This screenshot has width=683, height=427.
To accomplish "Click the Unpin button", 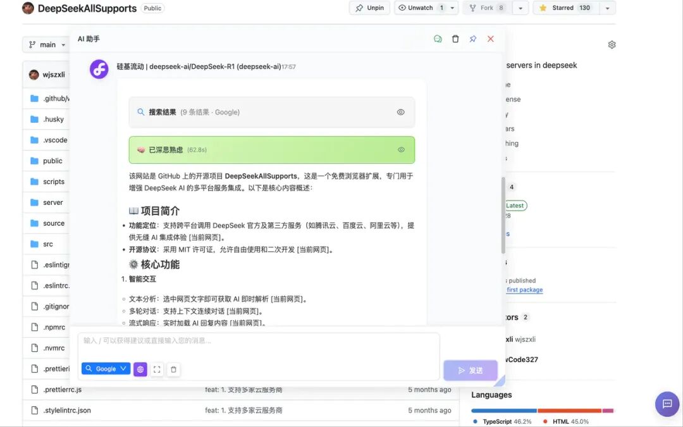I will click(x=369, y=8).
